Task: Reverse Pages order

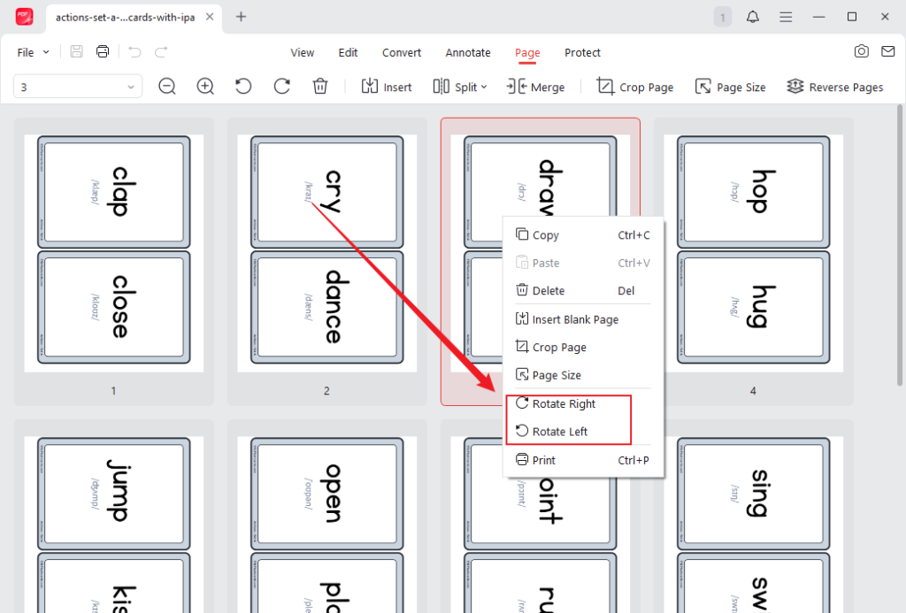Action: 835,87
